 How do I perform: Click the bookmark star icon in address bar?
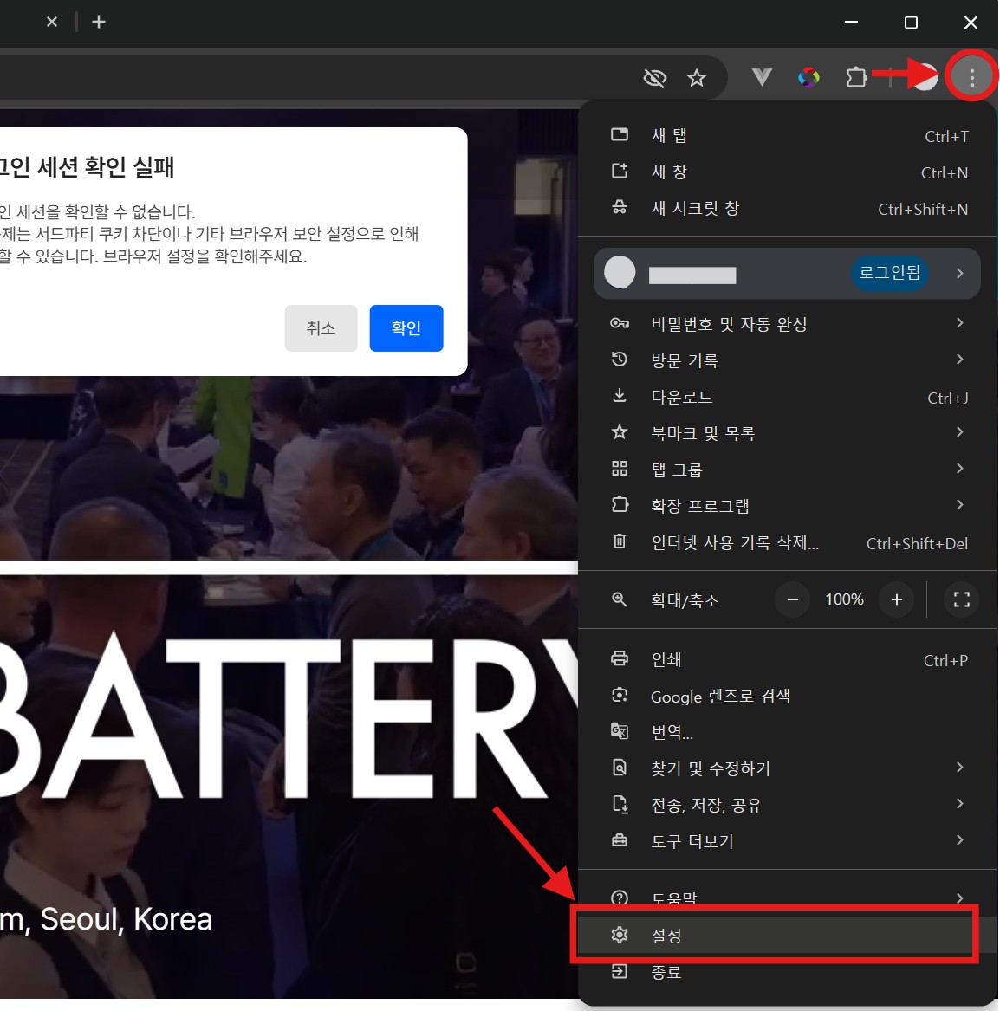(x=697, y=79)
